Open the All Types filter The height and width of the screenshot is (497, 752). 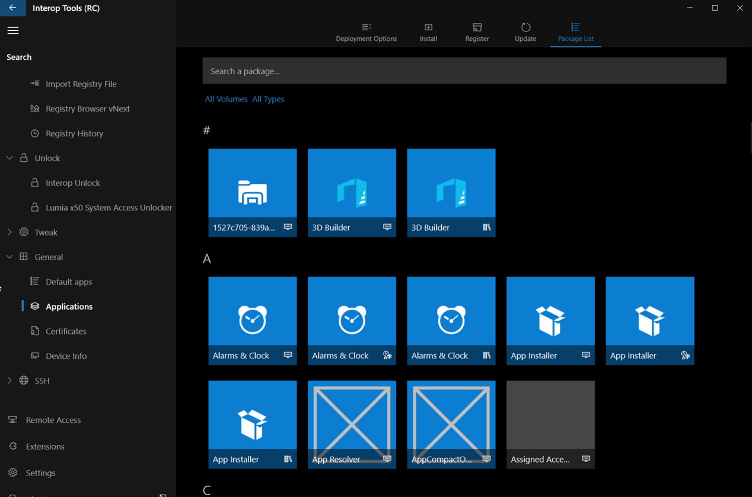pyautogui.click(x=268, y=99)
